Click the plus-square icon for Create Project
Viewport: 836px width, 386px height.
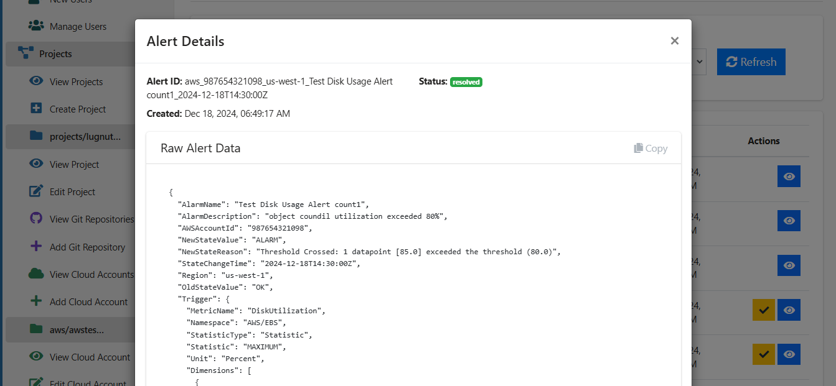point(36,109)
